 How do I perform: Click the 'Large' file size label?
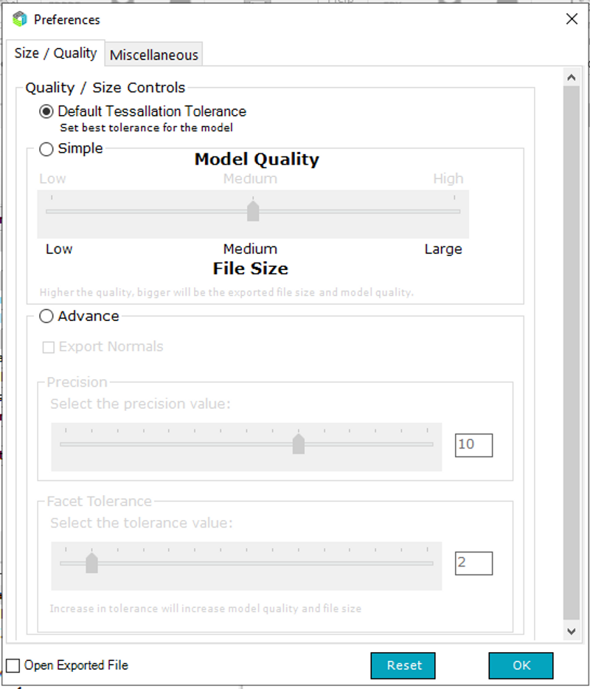click(443, 249)
